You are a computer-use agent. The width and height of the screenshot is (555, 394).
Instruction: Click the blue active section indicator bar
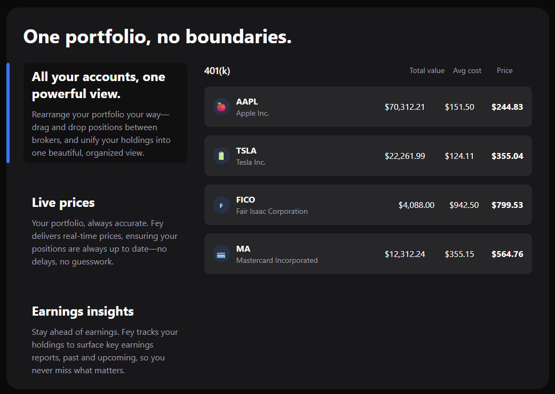8,112
